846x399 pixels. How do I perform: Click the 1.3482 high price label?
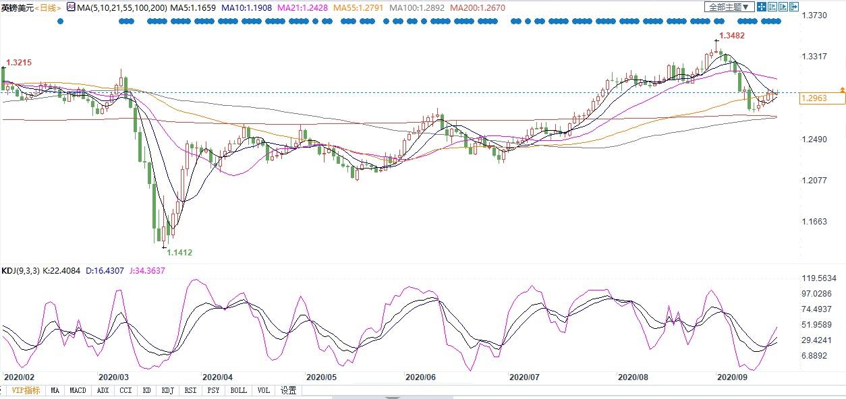pyautogui.click(x=733, y=35)
